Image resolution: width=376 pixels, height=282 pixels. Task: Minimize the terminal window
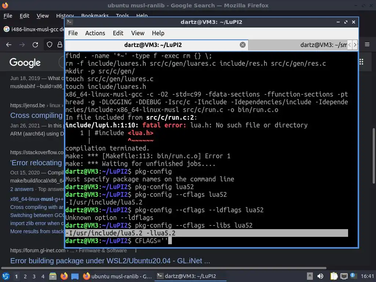pos(338,22)
